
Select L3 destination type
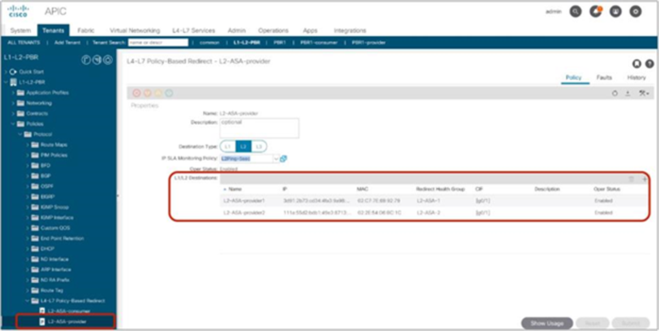pyautogui.click(x=258, y=147)
